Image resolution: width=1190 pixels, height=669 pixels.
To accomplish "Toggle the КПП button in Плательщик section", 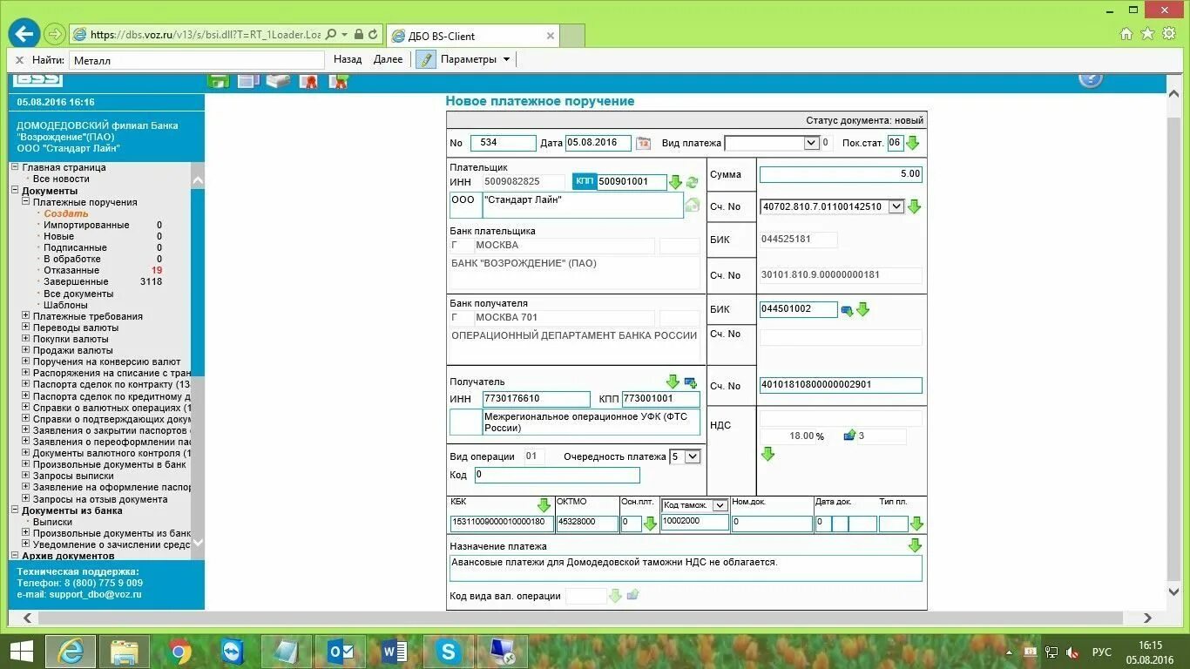I will pyautogui.click(x=584, y=181).
